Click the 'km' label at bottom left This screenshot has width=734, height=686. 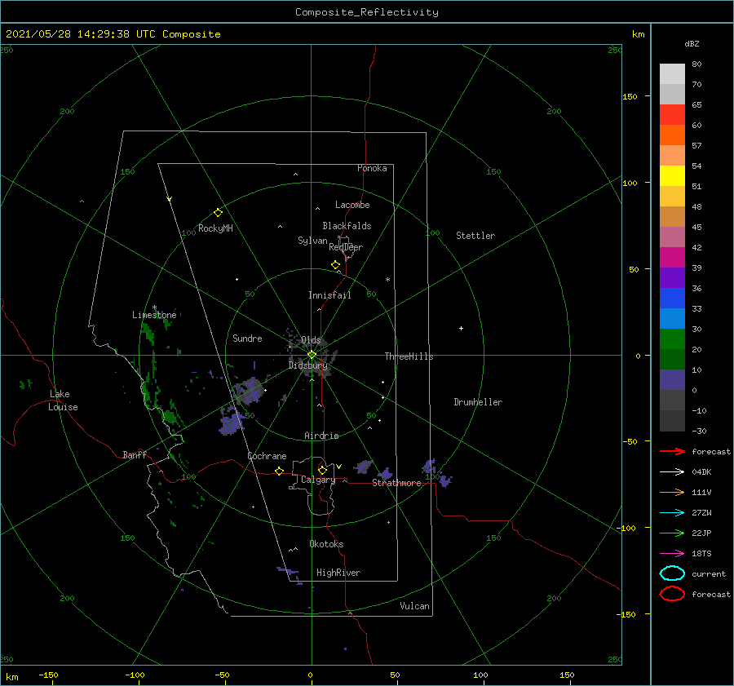click(x=11, y=677)
